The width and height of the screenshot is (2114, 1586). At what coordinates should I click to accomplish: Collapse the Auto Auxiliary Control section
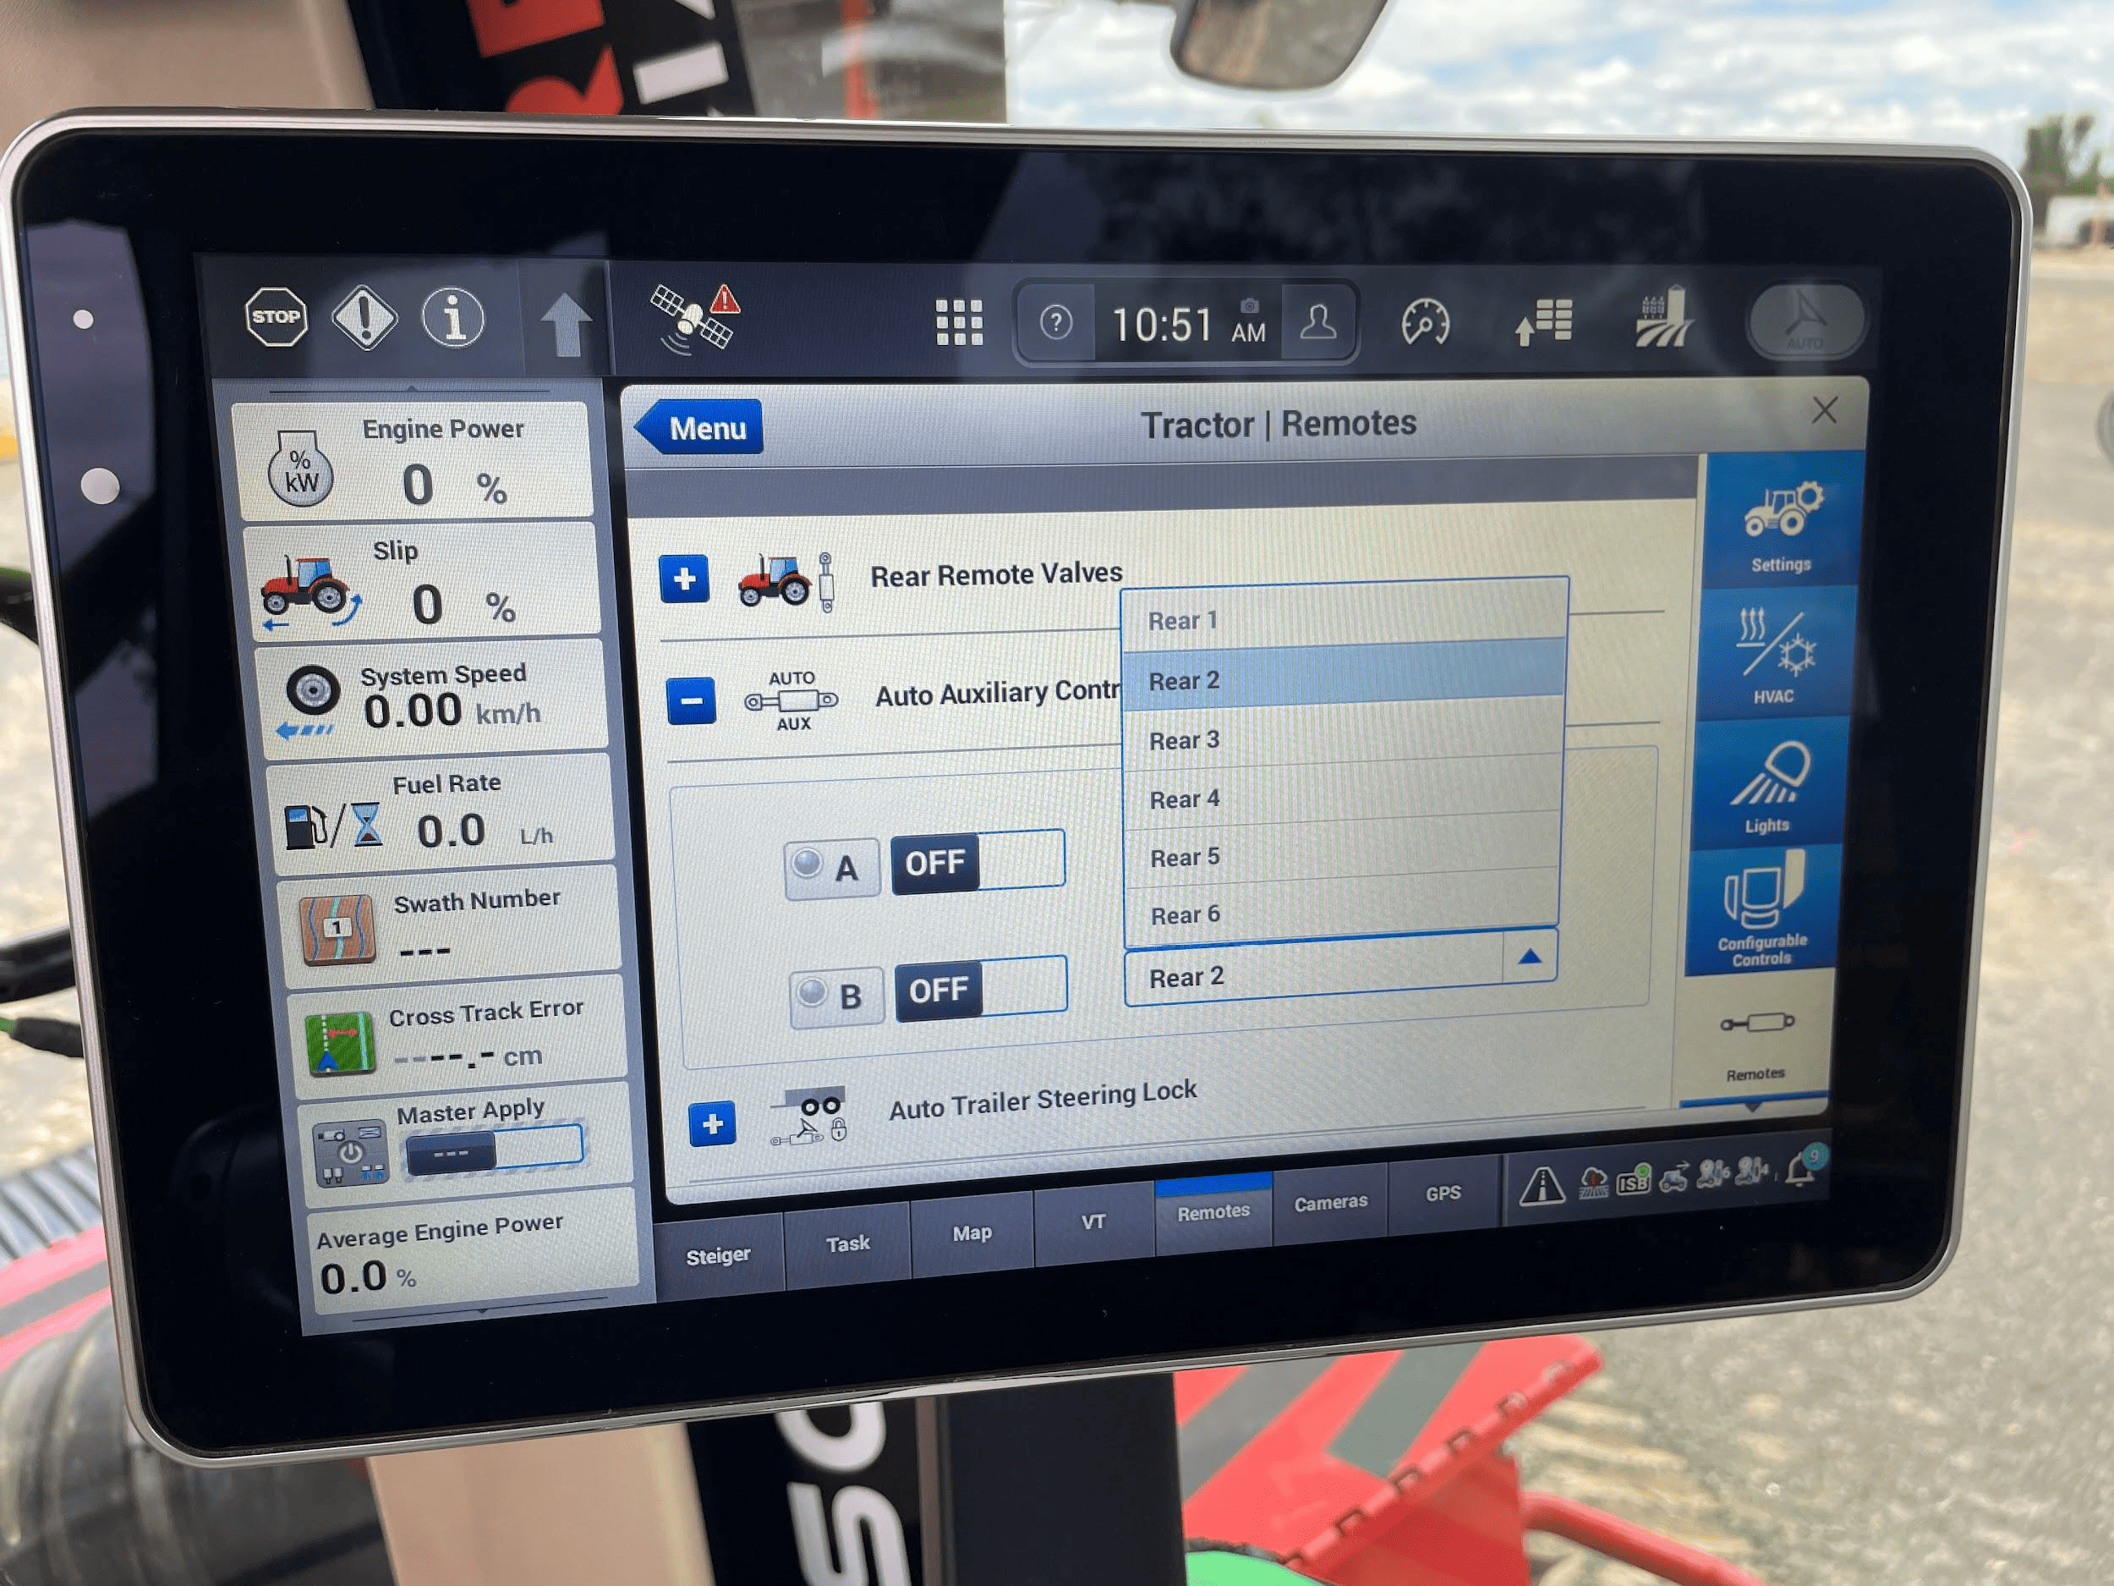click(x=691, y=700)
